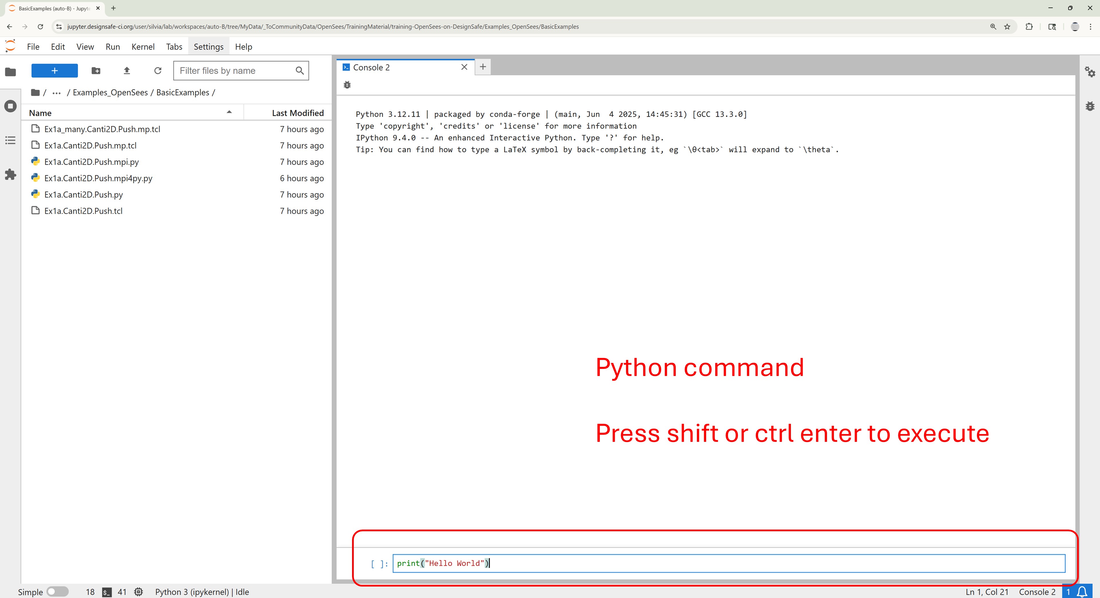
Task: Open the Extension Manager puzzle icon
Action: [10, 174]
